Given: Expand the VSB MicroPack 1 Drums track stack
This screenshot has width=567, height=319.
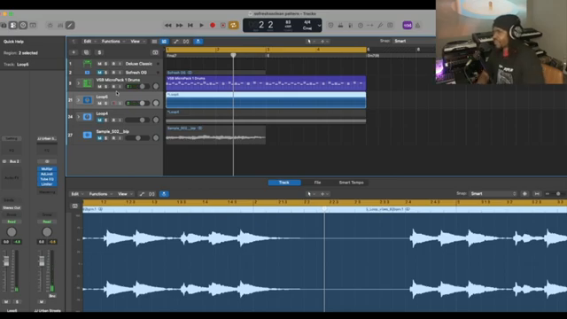Looking at the screenshot, I should [79, 83].
